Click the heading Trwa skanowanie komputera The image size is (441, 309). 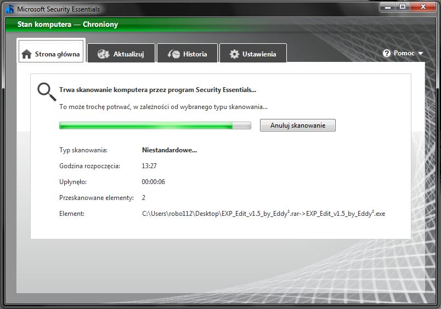(x=157, y=90)
